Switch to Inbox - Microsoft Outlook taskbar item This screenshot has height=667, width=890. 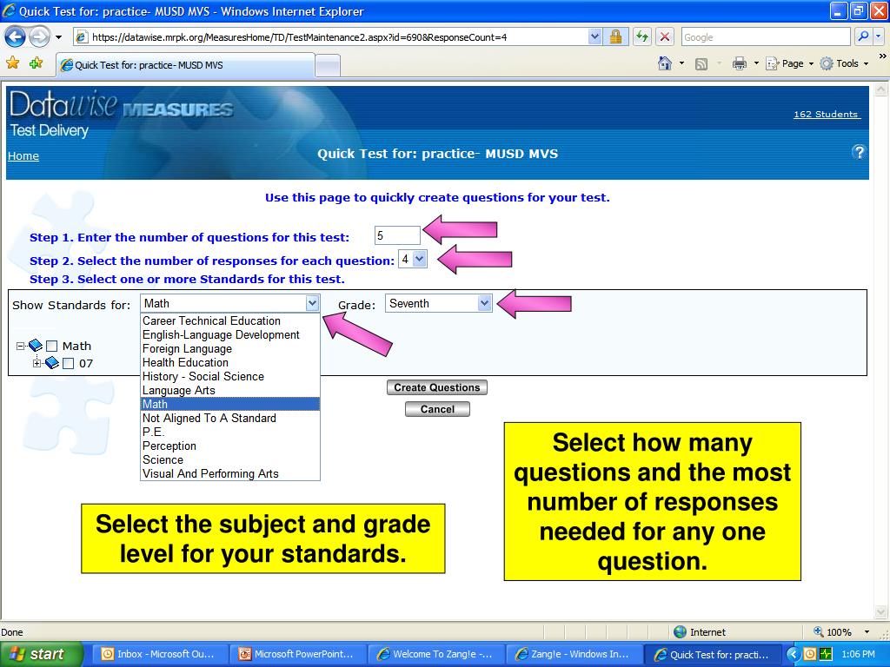159,655
